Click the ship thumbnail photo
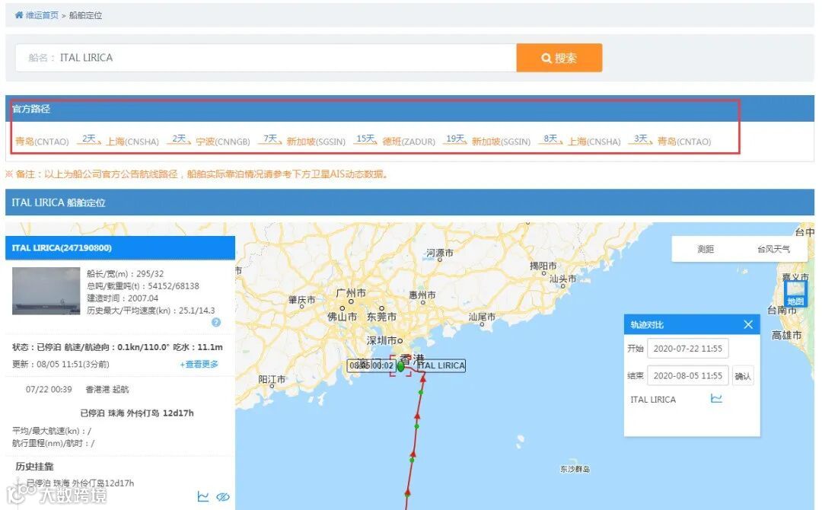 [x=46, y=291]
